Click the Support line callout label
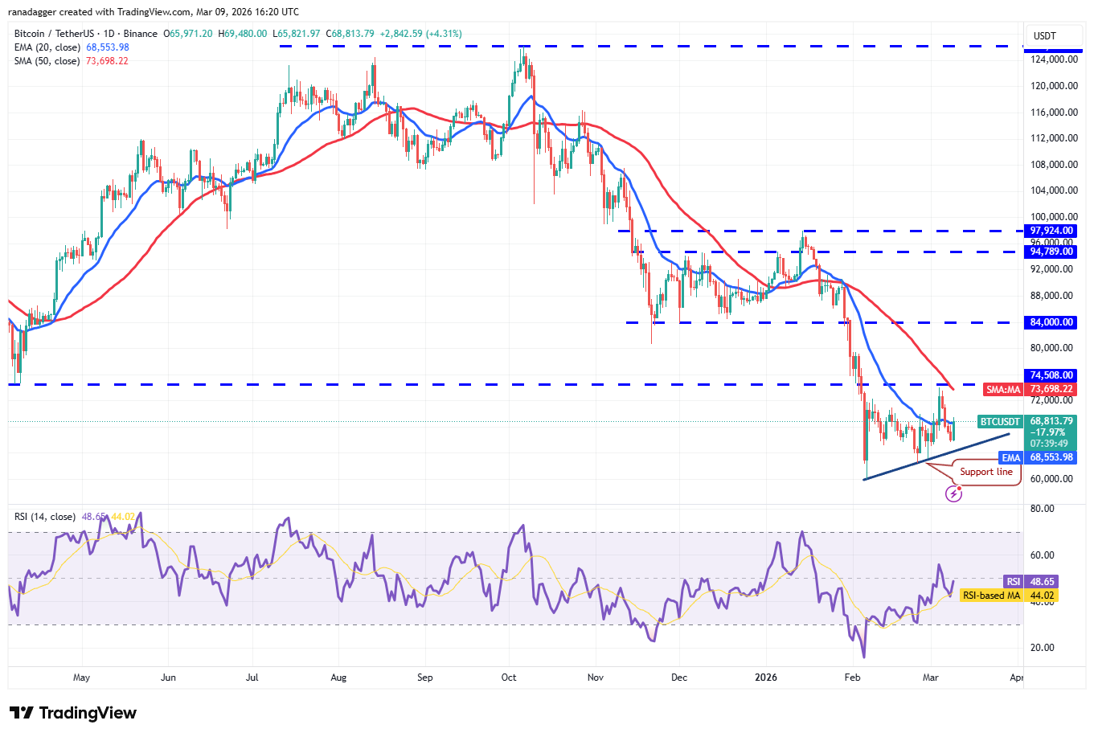The height and width of the screenshot is (737, 1094). (985, 472)
